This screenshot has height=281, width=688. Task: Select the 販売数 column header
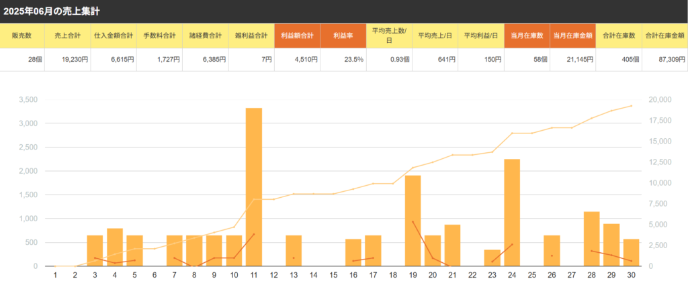[22, 36]
